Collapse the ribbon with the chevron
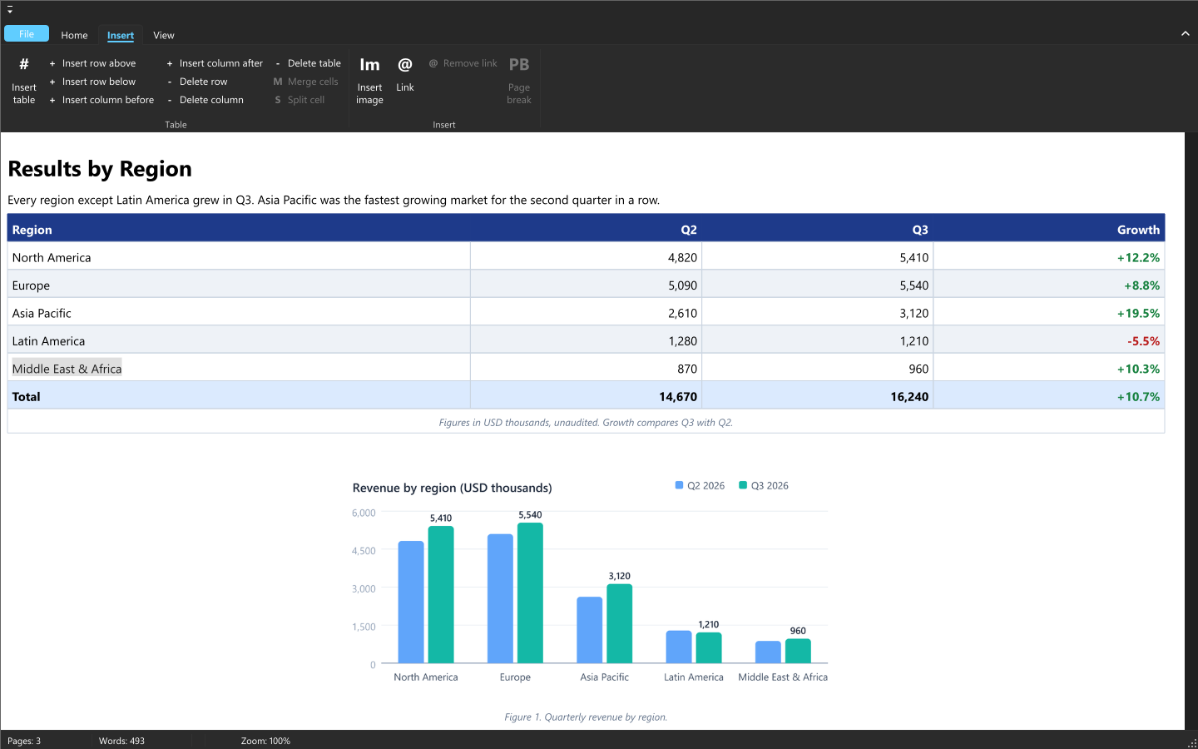Screen dimensions: 1198x749 1186,34
